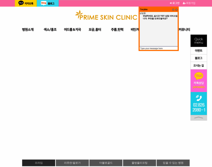Viewport: 212px width, 167px height.
Task: Click the scroll-to-top chevron in quick menu
Action: 199,118
